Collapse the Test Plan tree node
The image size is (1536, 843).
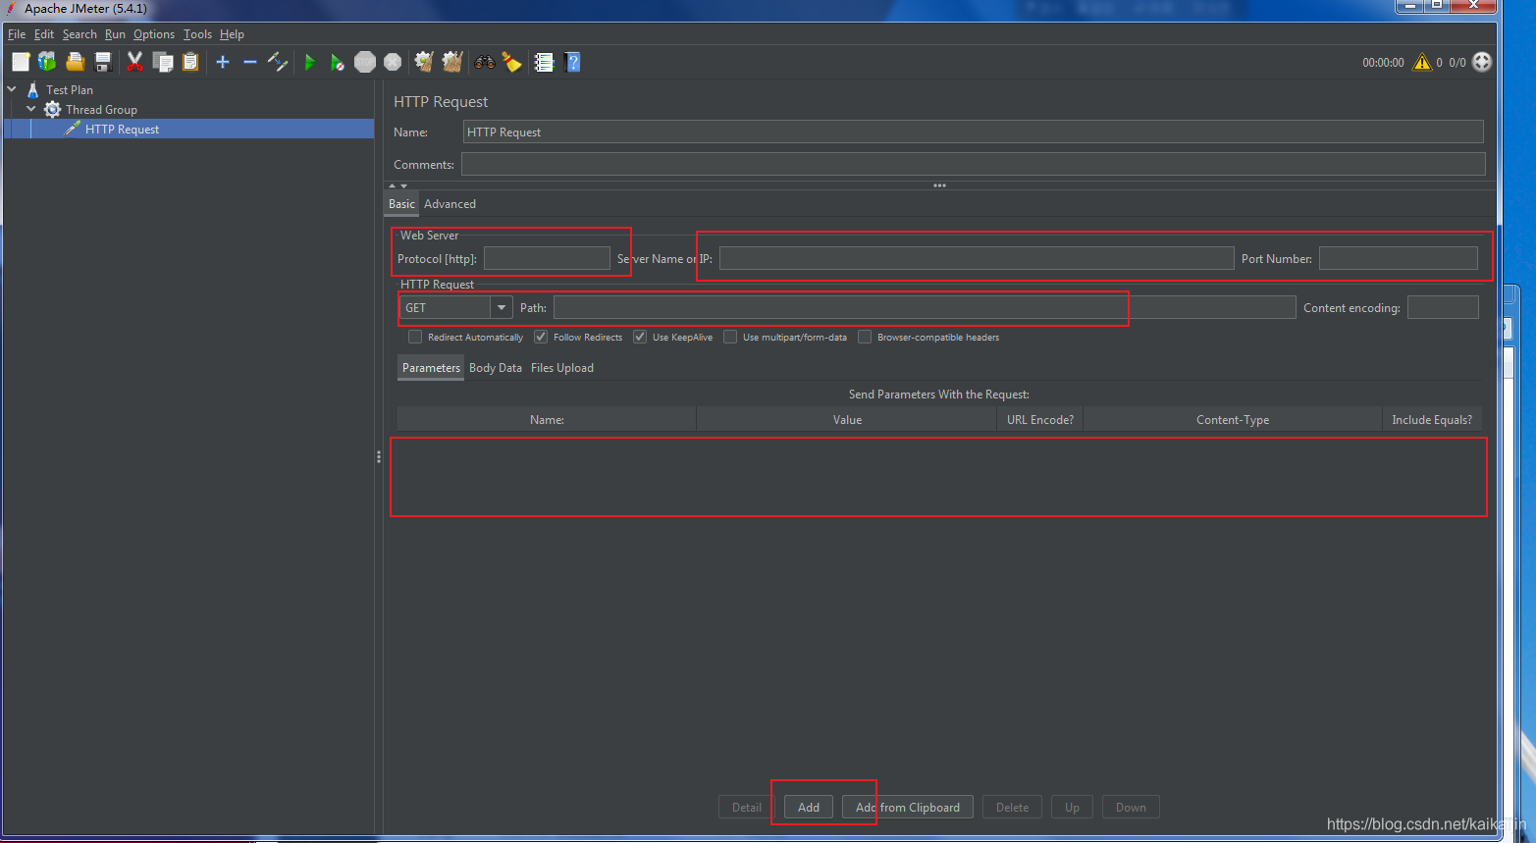coord(12,89)
